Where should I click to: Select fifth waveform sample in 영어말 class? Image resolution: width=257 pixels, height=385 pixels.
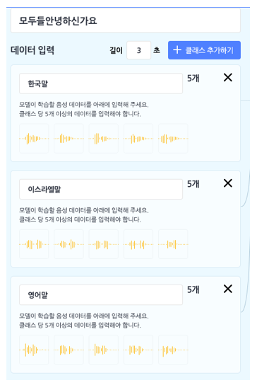tap(173, 350)
